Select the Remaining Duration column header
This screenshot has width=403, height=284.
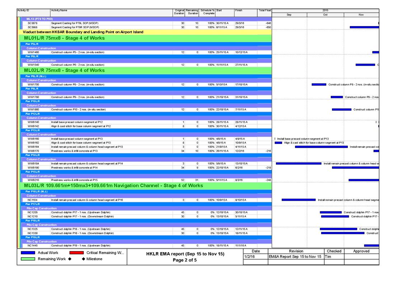coord(192,13)
